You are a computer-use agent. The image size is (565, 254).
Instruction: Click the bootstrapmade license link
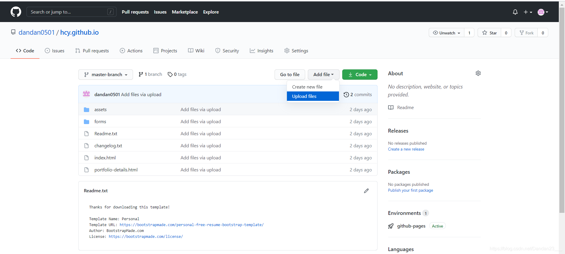[x=146, y=237]
